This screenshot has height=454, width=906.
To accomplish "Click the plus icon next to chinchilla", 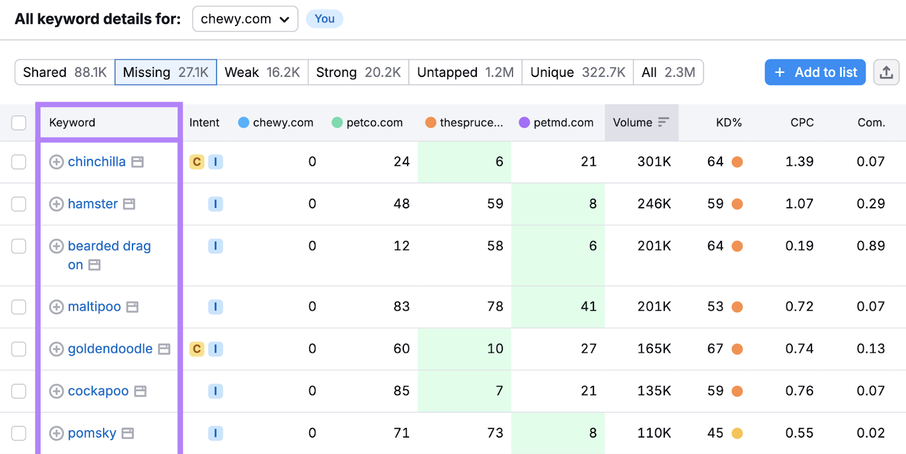I will point(56,162).
